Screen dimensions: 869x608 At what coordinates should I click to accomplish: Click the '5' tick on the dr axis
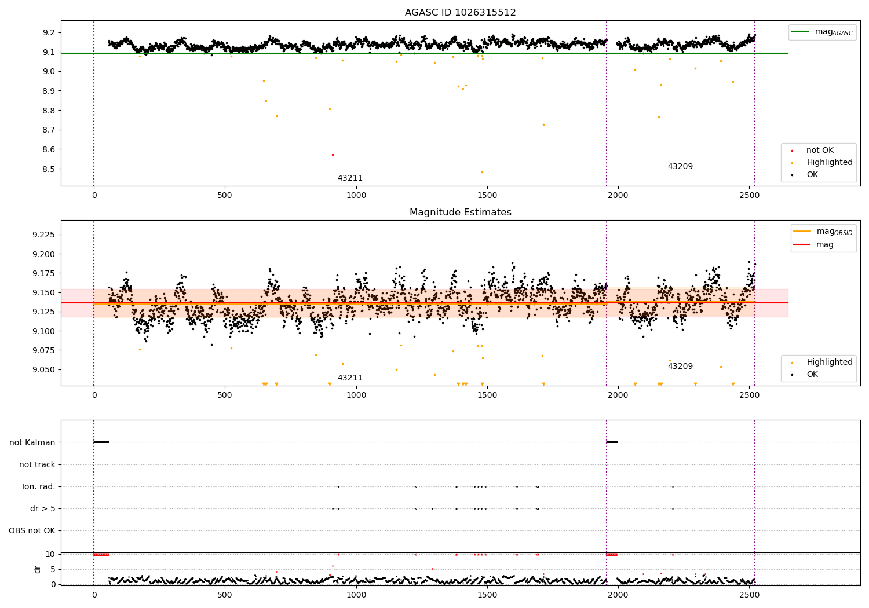click(53, 569)
